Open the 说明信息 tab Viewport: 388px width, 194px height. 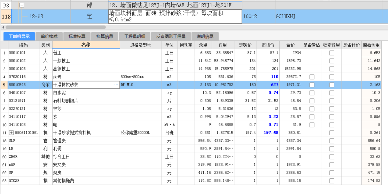coord(205,36)
